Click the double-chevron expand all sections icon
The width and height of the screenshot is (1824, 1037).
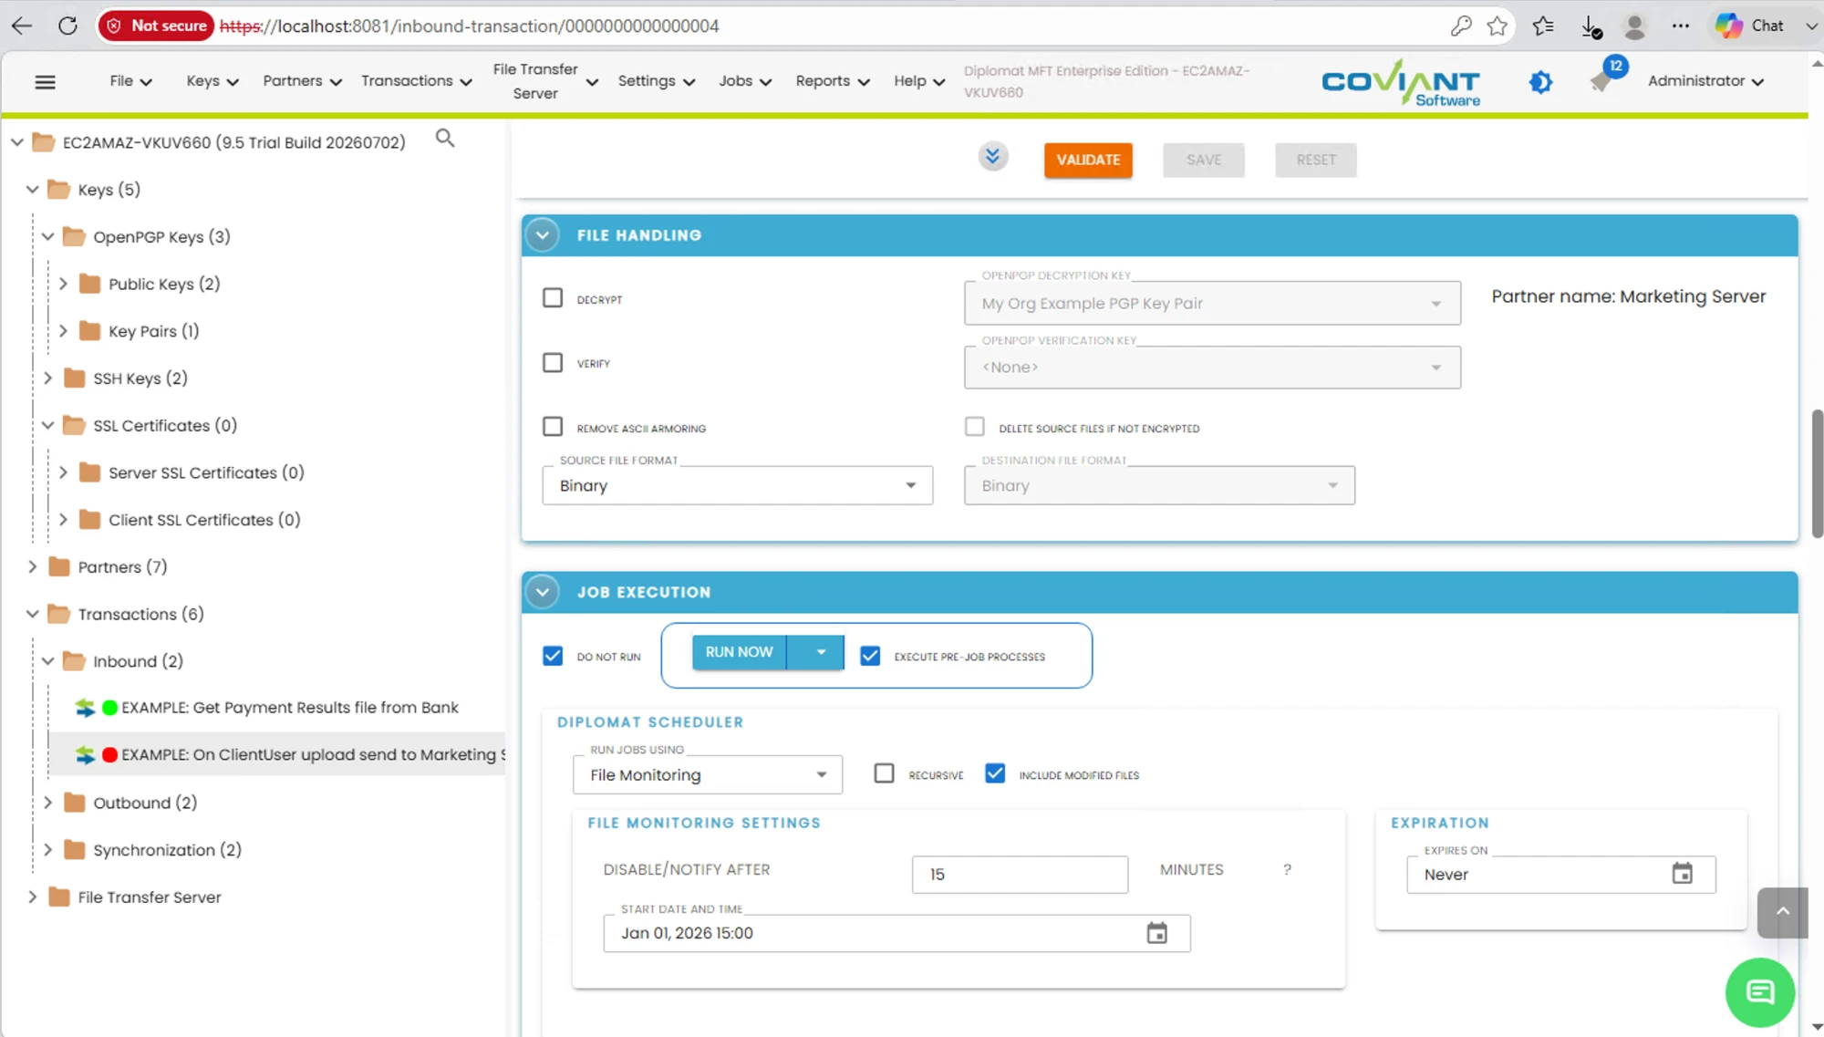point(992,157)
